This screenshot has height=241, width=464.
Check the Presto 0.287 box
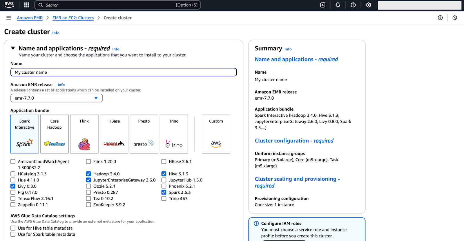tap(88, 192)
